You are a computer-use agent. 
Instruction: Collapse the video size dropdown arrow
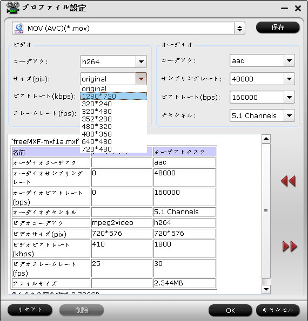(x=141, y=78)
